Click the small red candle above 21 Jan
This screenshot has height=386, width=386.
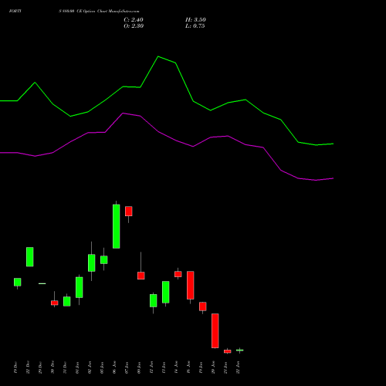(228, 351)
